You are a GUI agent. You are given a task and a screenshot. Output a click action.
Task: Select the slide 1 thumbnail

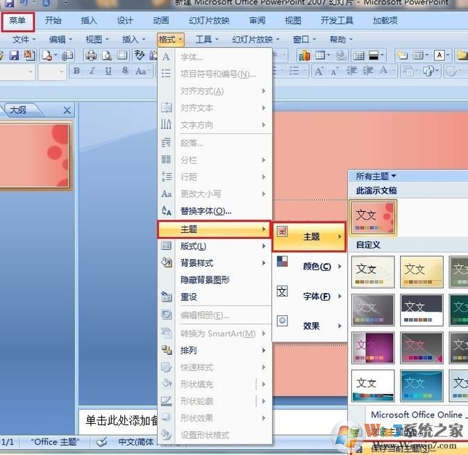click(35, 156)
